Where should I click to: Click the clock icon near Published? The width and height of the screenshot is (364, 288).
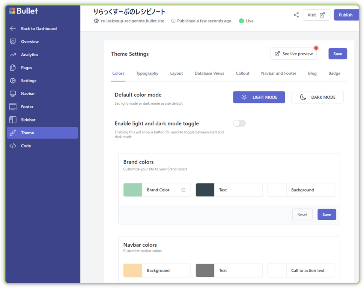point(173,21)
